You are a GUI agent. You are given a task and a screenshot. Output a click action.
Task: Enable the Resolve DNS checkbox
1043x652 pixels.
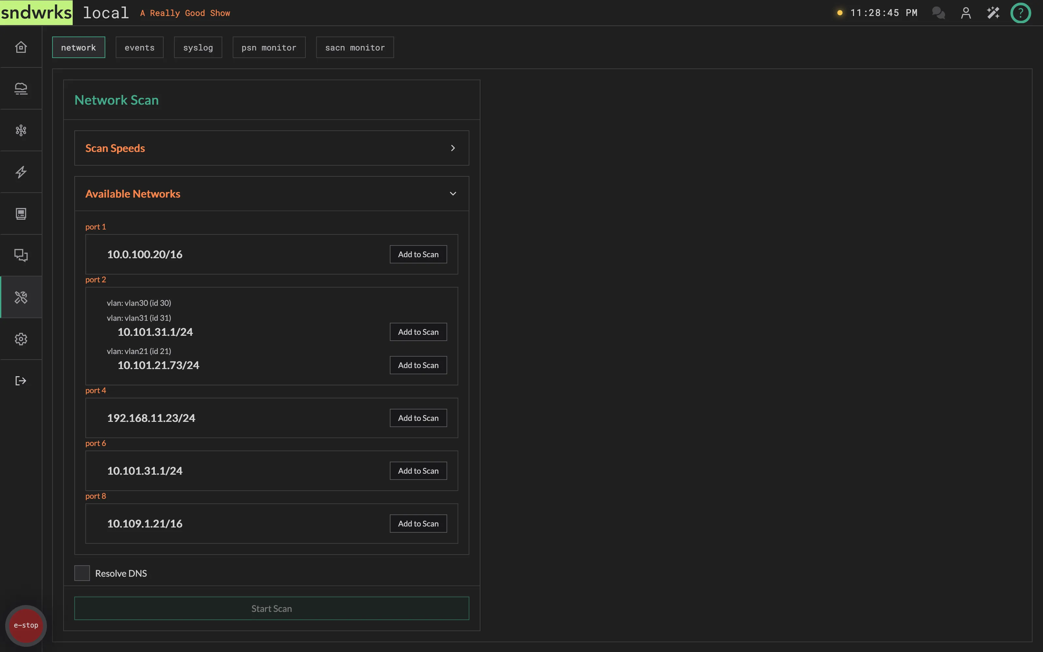point(82,573)
